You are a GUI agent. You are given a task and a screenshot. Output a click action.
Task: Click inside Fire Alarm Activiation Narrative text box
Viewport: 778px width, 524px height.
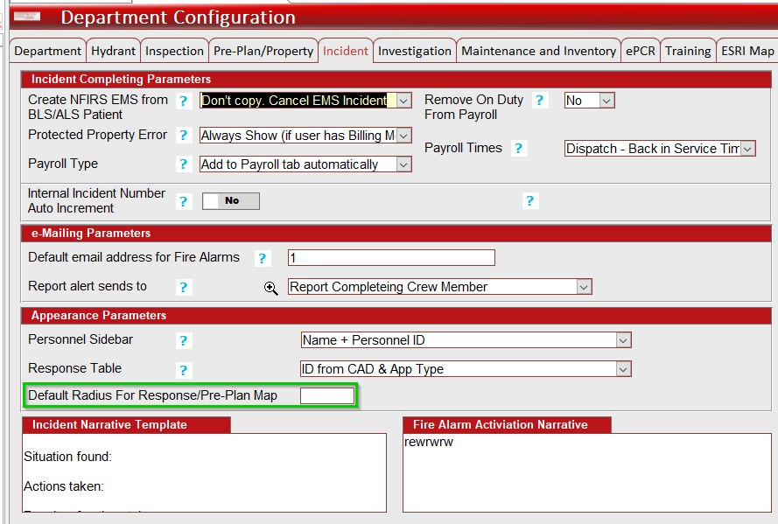click(586, 477)
